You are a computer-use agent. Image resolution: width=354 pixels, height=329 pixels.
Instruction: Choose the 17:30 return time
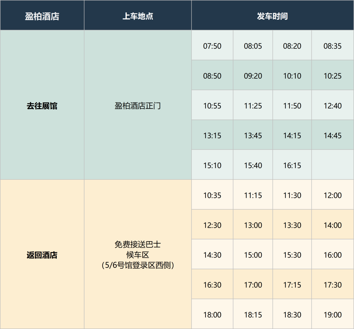point(333,284)
